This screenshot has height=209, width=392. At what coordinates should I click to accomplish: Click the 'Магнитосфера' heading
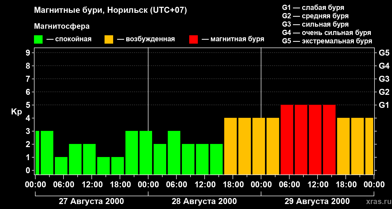pyautogui.click(x=62, y=26)
